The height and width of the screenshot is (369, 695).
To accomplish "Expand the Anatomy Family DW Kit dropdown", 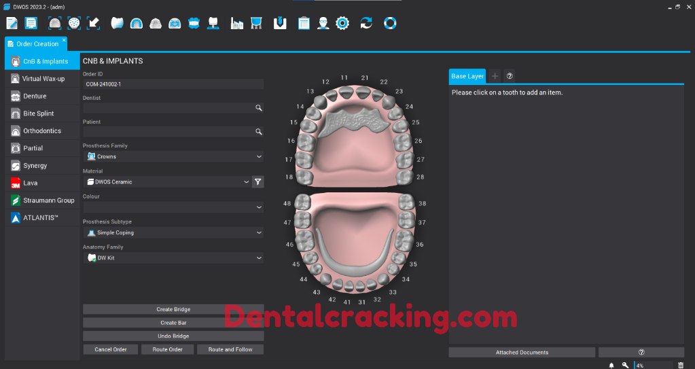I will (173, 258).
